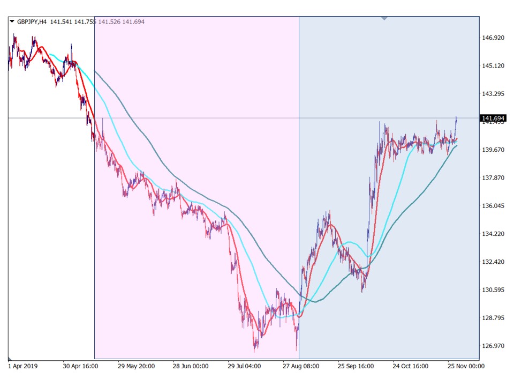This screenshot has height=386, width=514.
Task: Click the 24 Oct 16:00 time label
Action: click(410, 367)
